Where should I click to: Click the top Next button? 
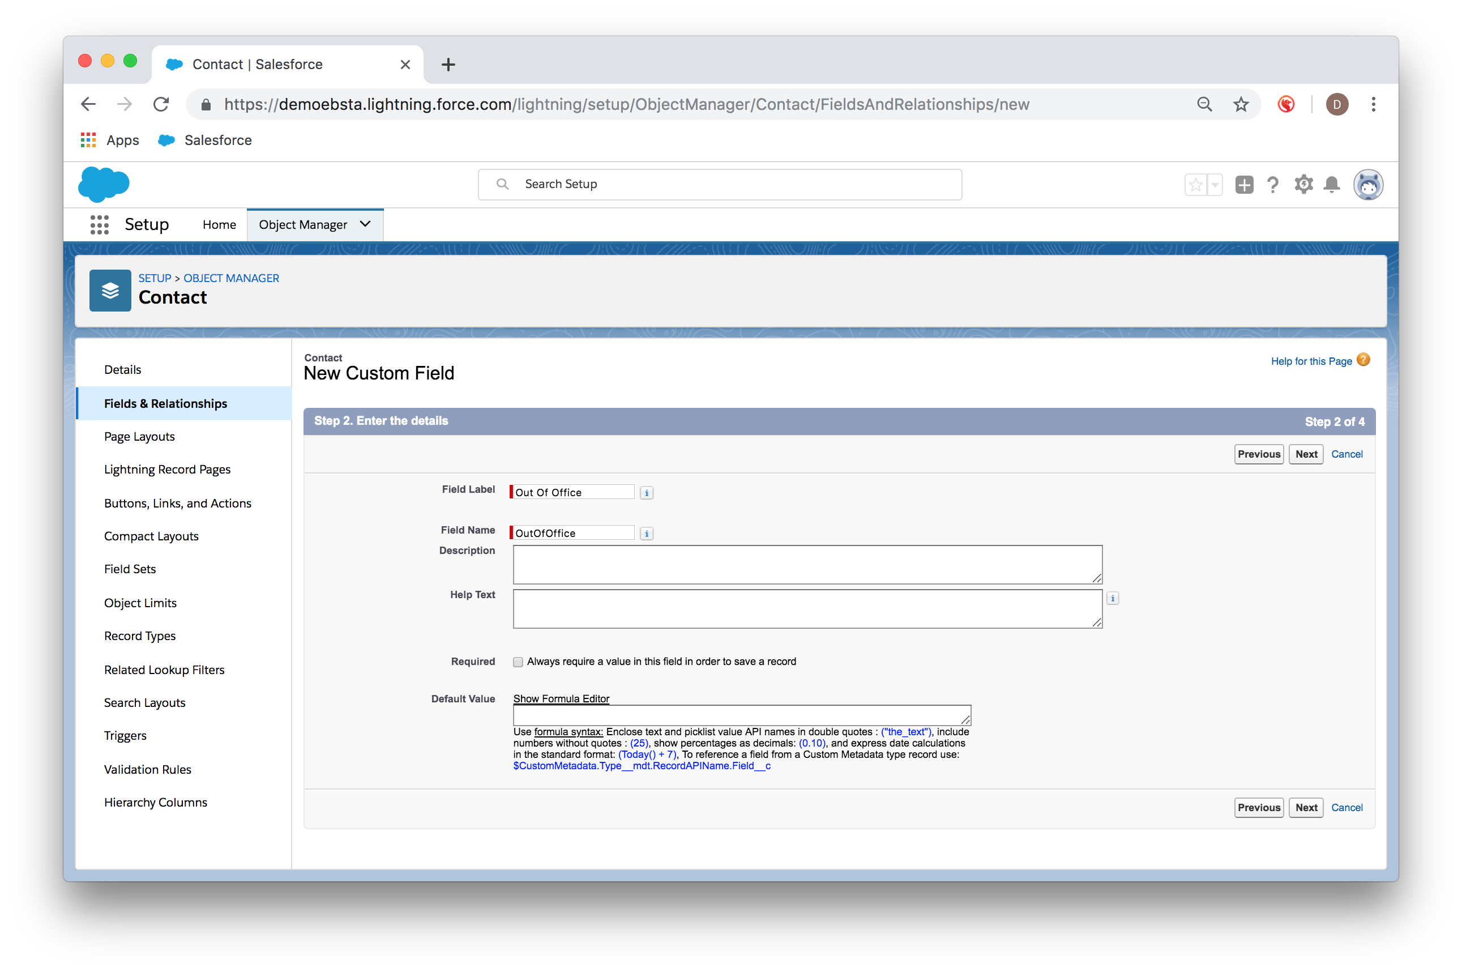(1306, 454)
